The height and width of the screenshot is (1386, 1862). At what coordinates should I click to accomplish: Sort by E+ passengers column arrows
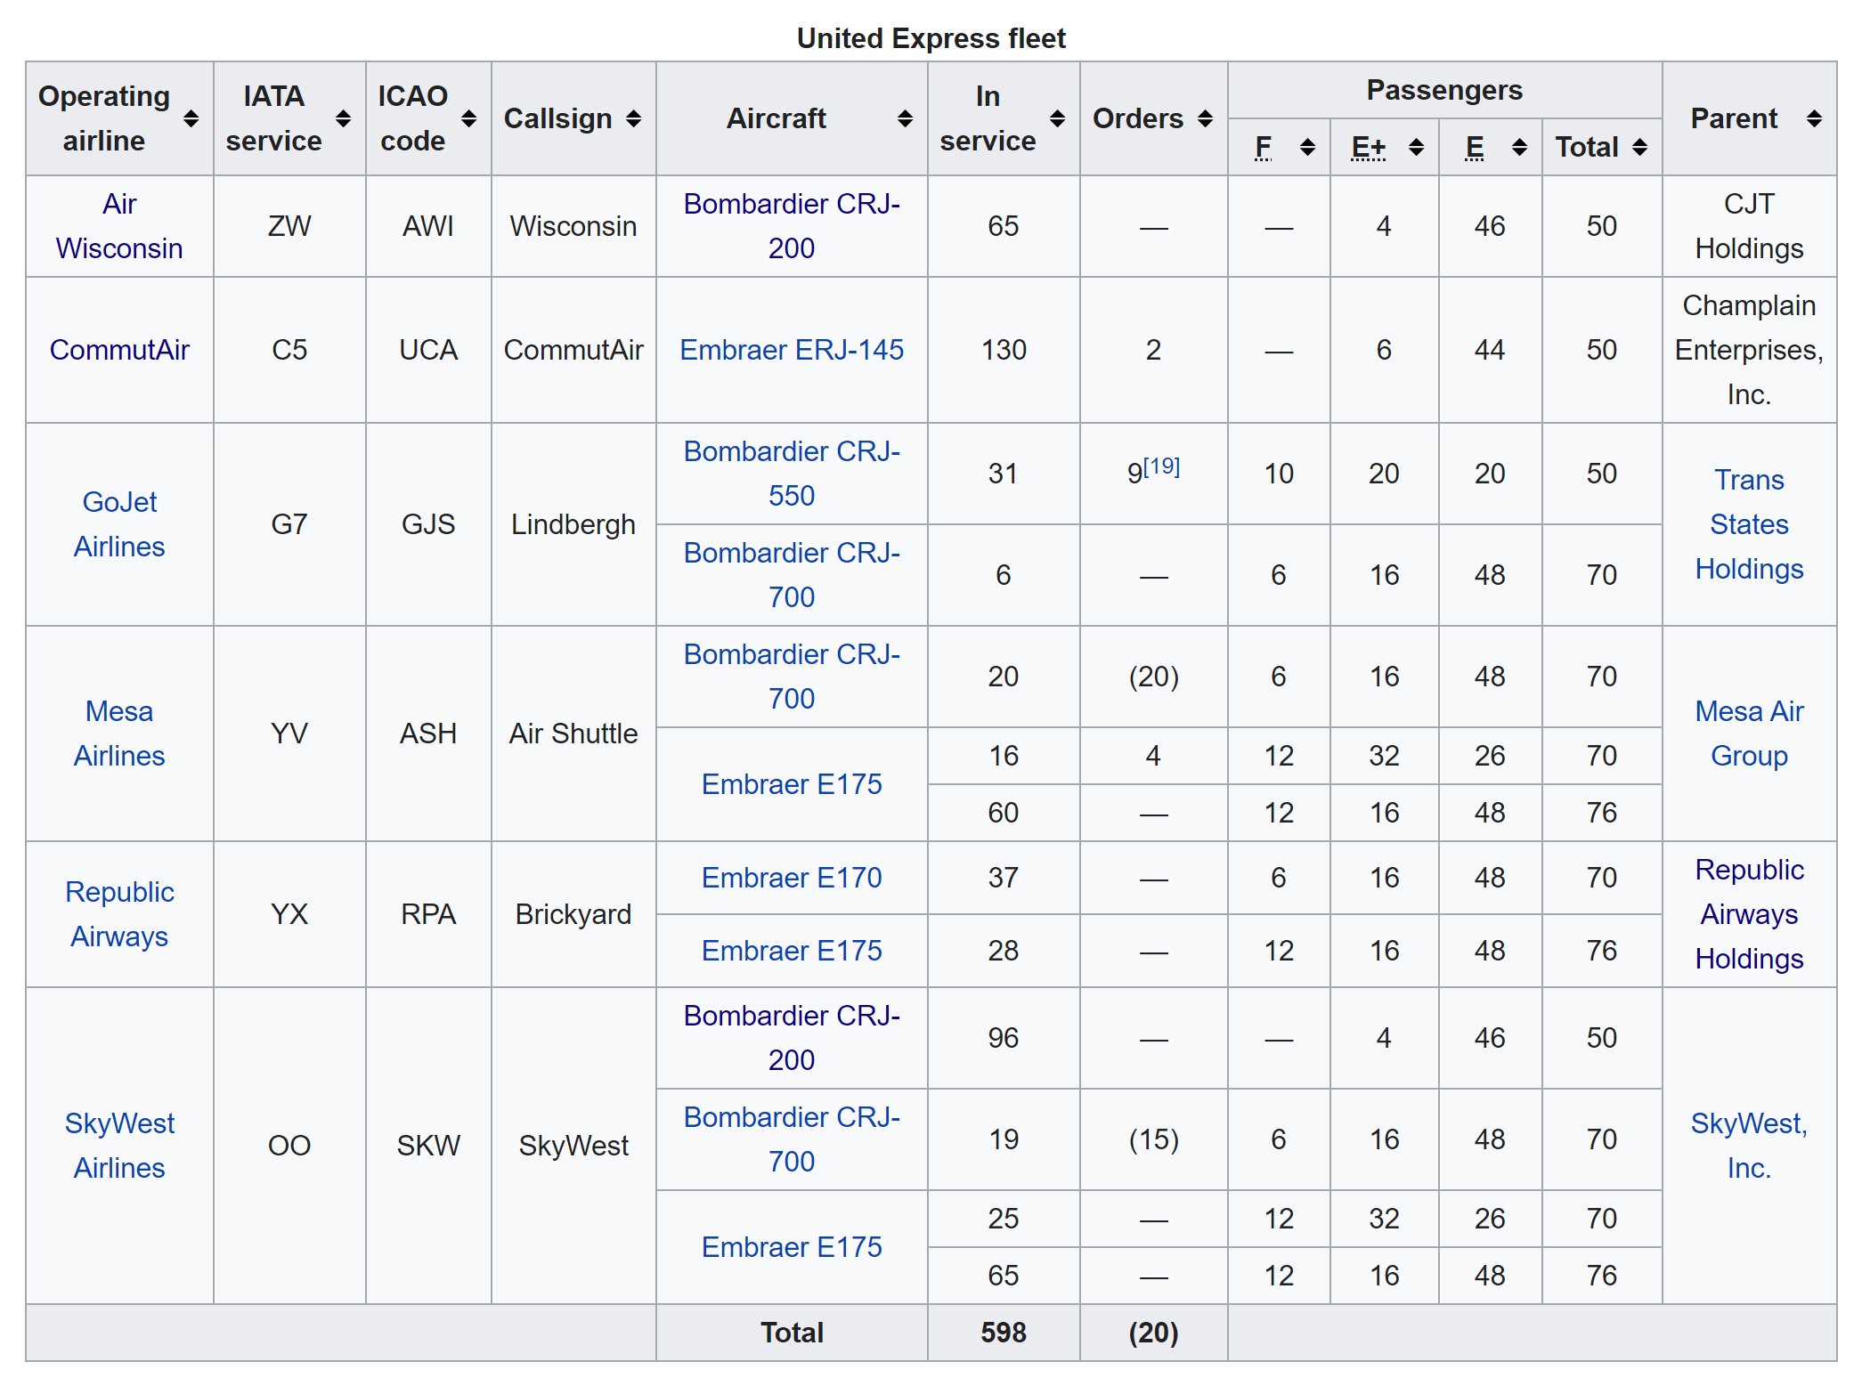click(x=1416, y=148)
